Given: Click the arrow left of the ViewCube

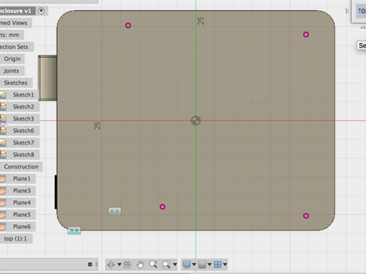Looking at the screenshot, I should tap(347, 11).
